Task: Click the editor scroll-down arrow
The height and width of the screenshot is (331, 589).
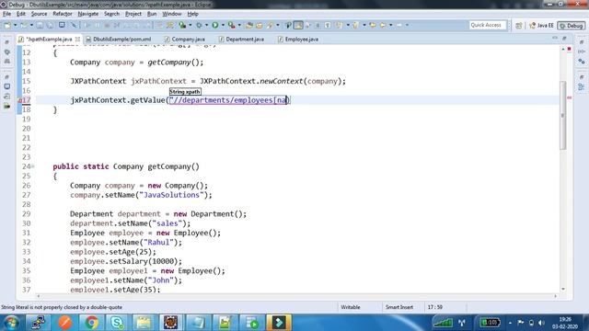Action: coord(562,289)
